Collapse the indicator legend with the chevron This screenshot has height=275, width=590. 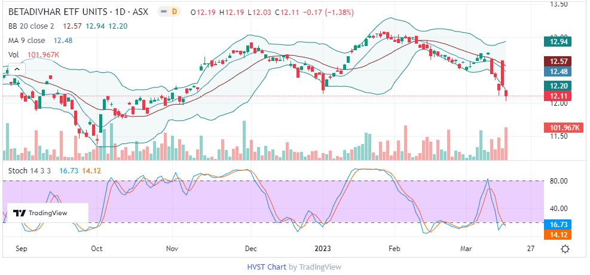pos(16,69)
